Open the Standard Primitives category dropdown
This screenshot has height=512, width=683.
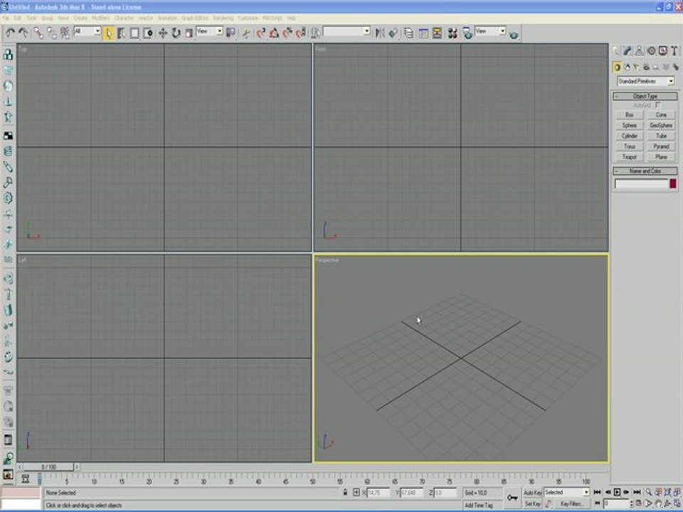coord(645,81)
